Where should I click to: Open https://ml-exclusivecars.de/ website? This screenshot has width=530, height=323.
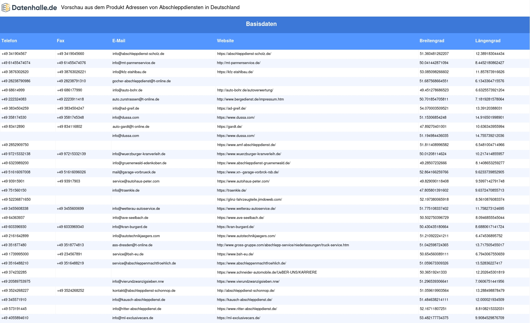(x=239, y=318)
